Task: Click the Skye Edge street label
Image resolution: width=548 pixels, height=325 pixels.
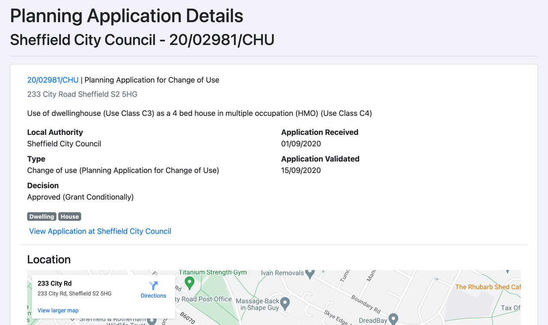Action: [x=336, y=317]
